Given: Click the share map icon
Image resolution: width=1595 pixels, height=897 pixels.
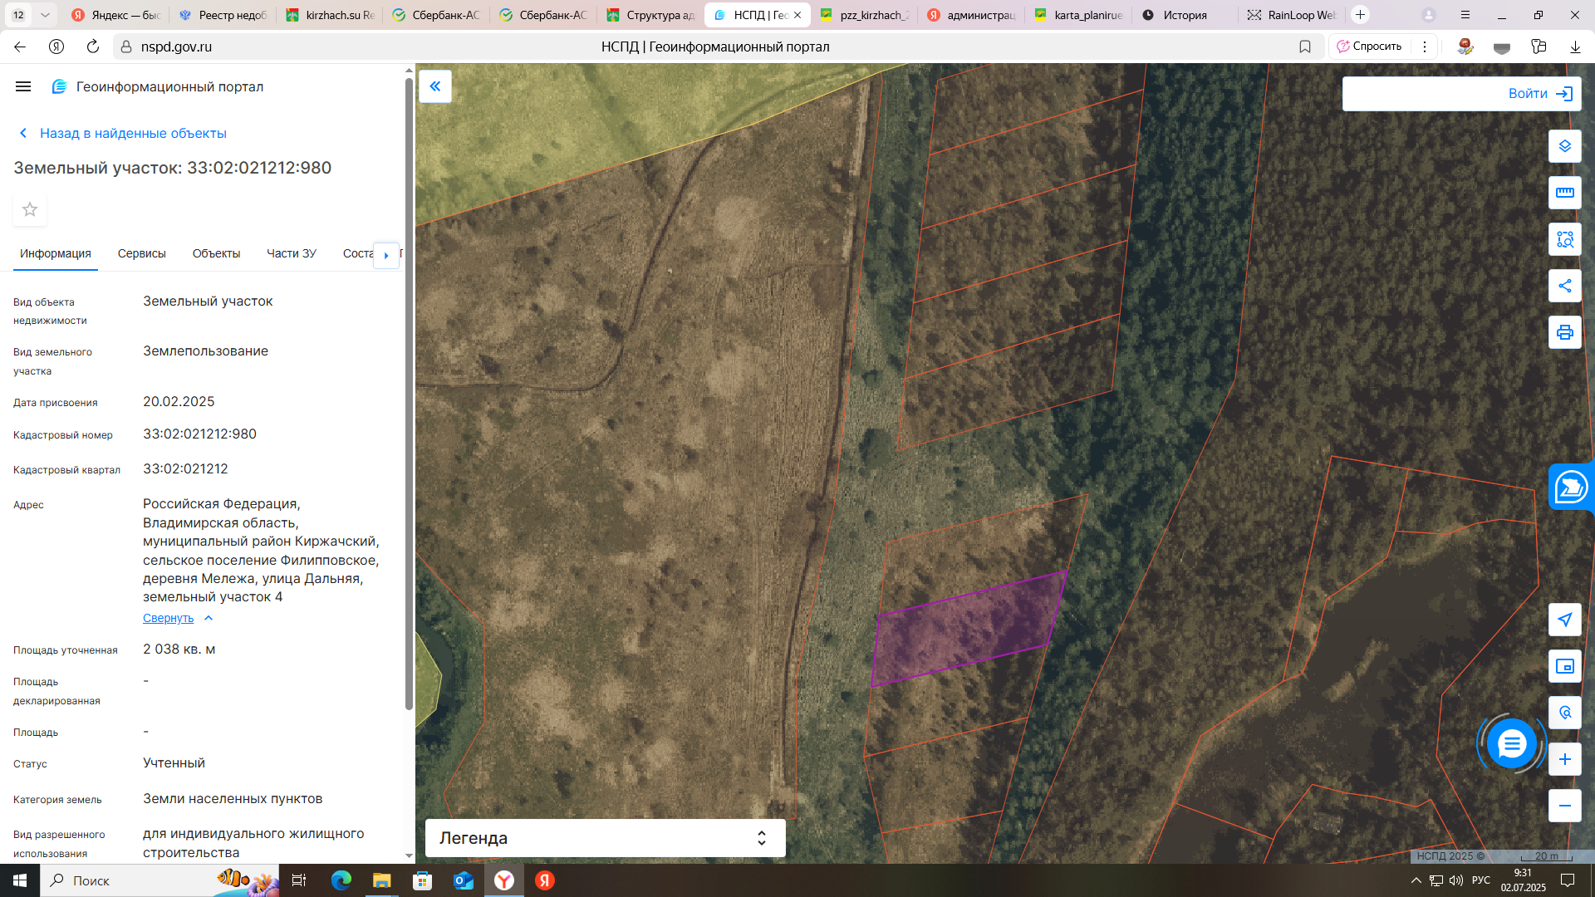Looking at the screenshot, I should click(x=1564, y=286).
